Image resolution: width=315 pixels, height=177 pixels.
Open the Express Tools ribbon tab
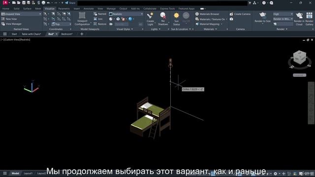click(167, 9)
